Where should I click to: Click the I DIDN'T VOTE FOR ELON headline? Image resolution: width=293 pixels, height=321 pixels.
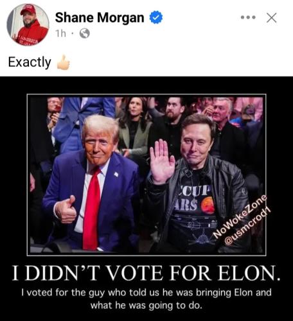(146, 273)
